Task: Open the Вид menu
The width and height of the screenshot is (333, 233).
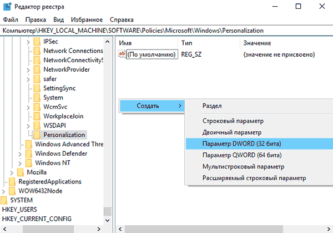Action: (x=58, y=20)
